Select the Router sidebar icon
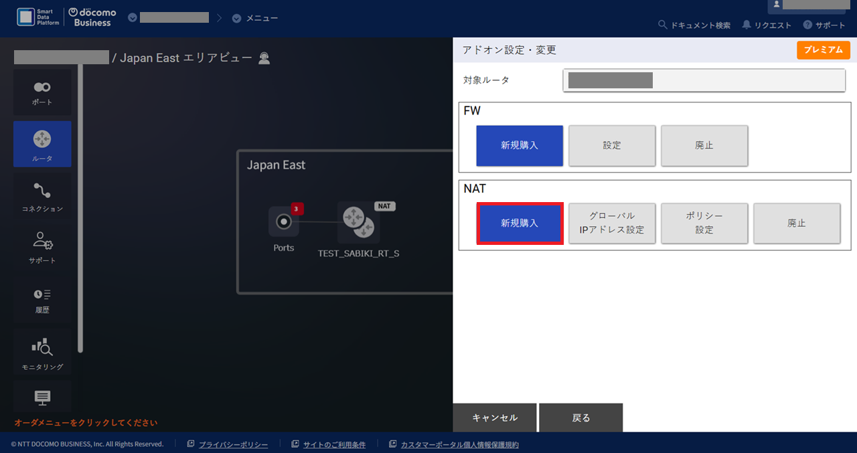Screen dimensions: 857x453 [x=42, y=144]
